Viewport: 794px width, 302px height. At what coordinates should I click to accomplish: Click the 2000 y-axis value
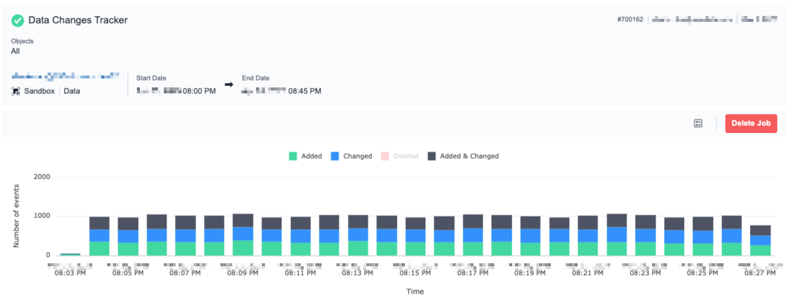42,177
